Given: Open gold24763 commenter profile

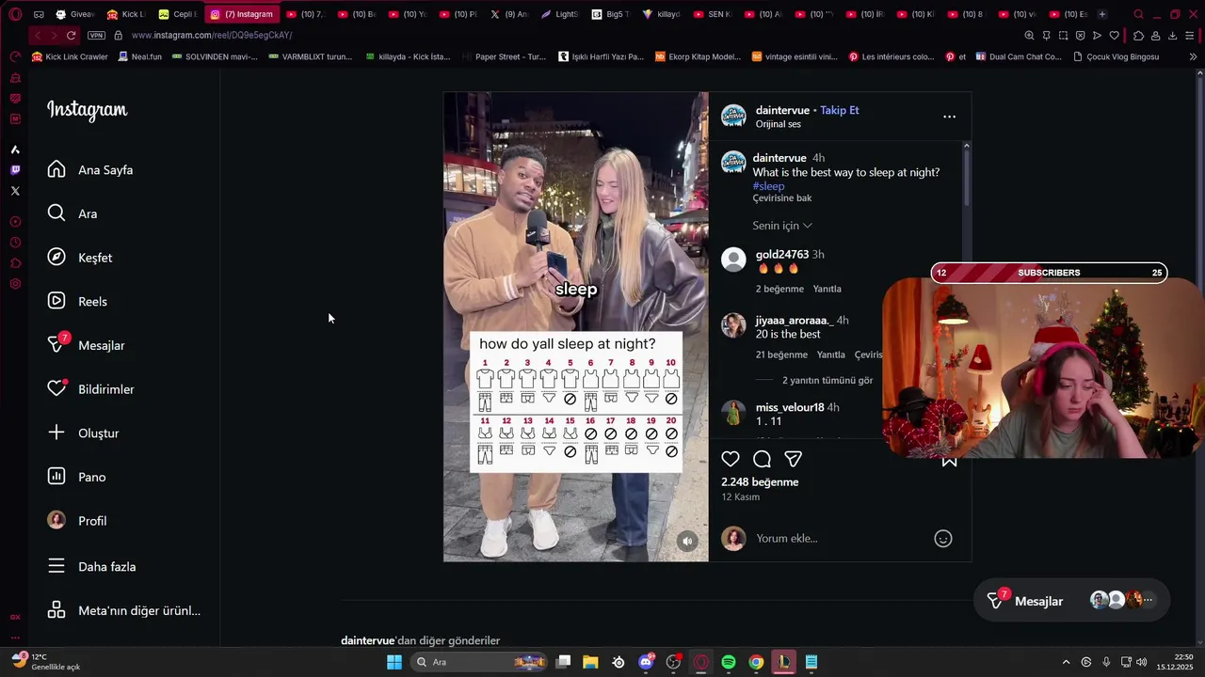Looking at the screenshot, I should point(782,255).
